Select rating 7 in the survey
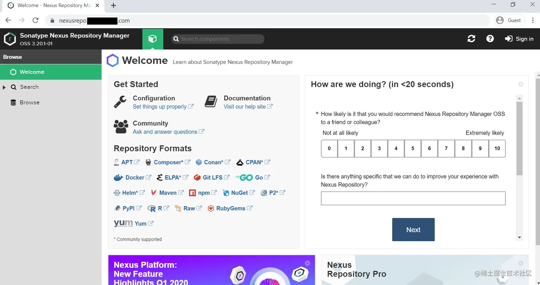The height and width of the screenshot is (285, 540). coord(446,149)
